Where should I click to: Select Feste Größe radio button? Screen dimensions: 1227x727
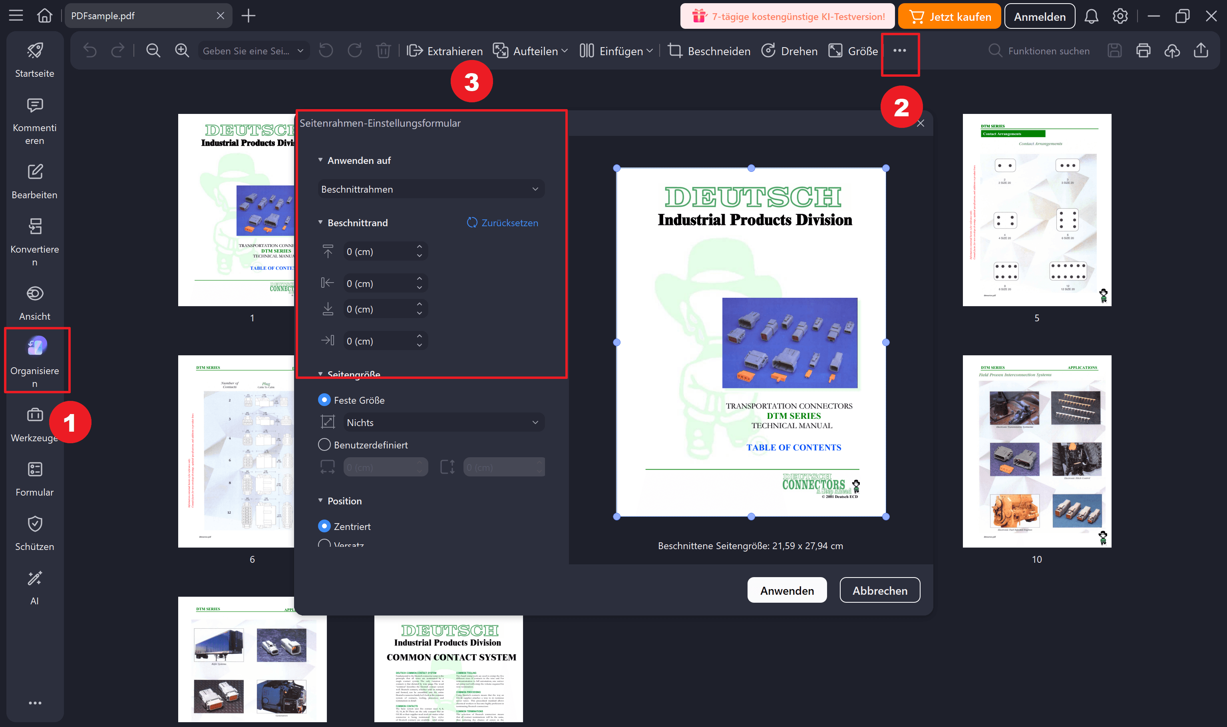tap(324, 400)
